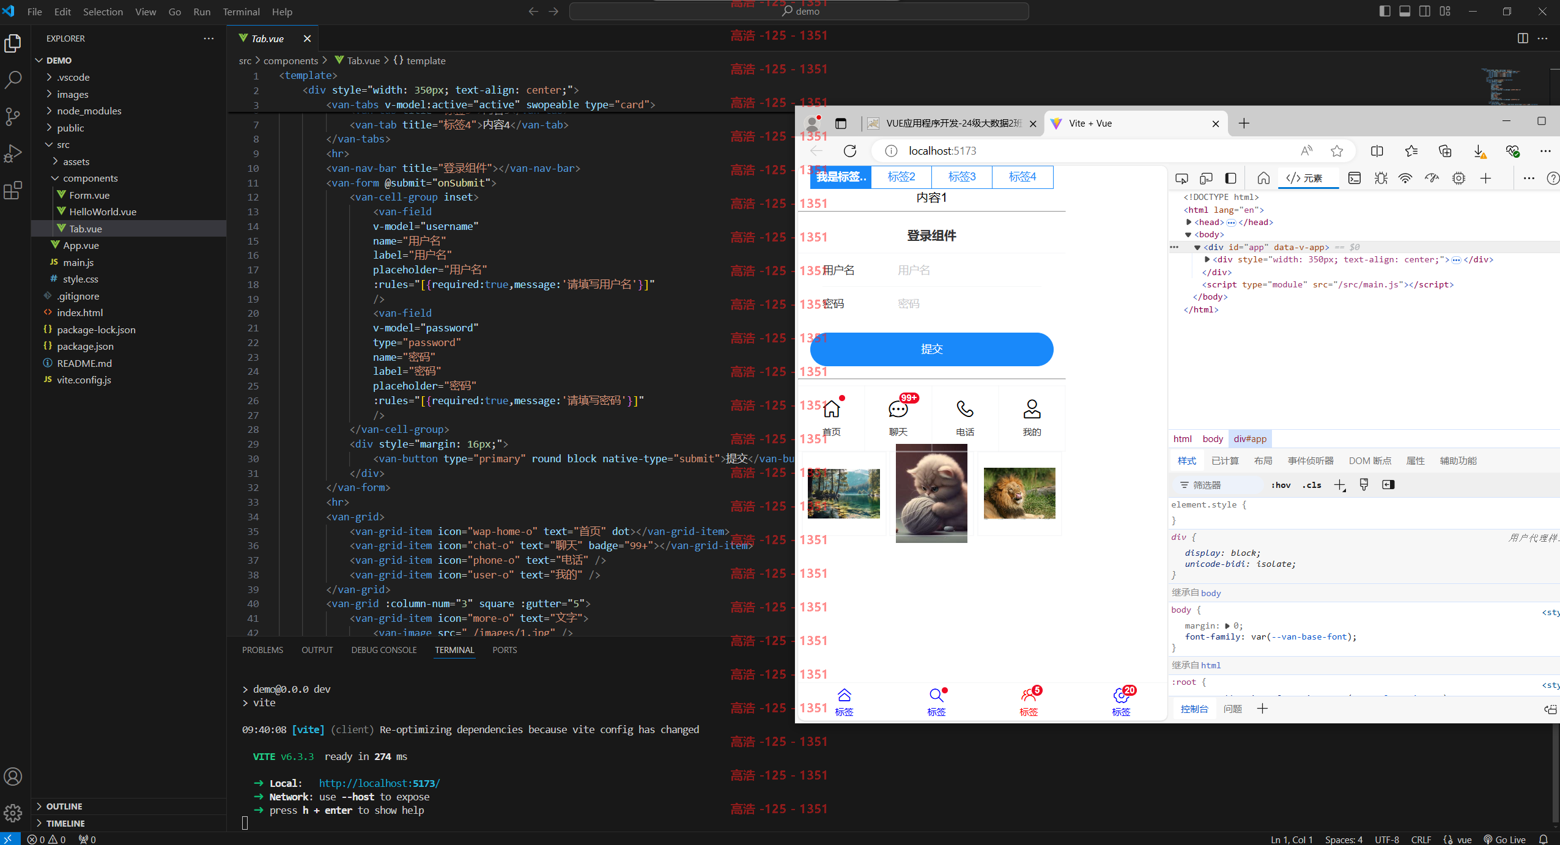Select friends tabbar item with badge 5
1560x845 pixels.
tap(1029, 702)
